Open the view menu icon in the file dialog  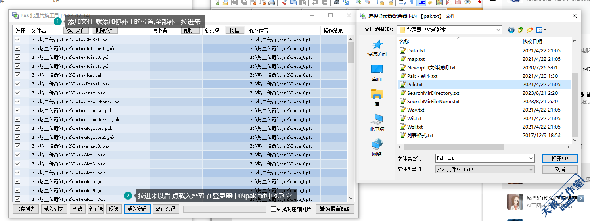click(x=541, y=30)
